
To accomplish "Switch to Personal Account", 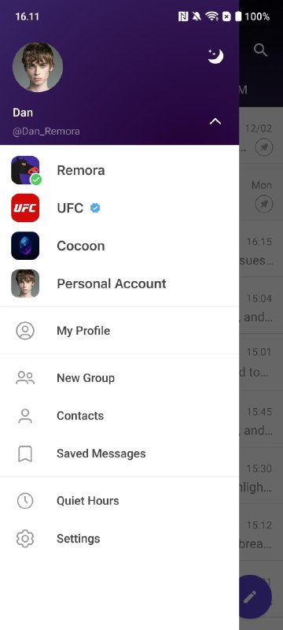I will pos(119,283).
